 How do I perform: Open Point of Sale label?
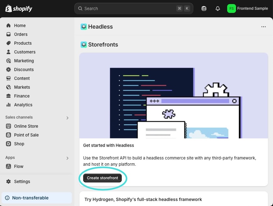[26, 135]
